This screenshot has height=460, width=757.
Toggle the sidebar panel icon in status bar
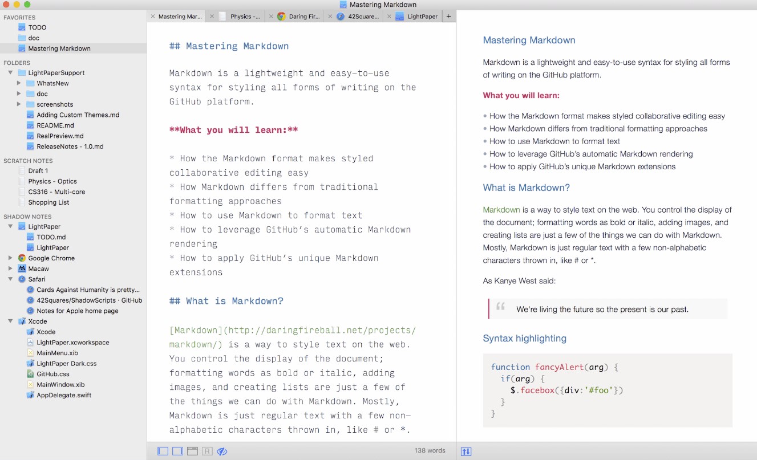pos(163,451)
